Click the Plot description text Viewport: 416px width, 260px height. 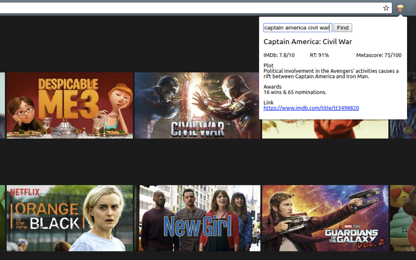[331, 74]
